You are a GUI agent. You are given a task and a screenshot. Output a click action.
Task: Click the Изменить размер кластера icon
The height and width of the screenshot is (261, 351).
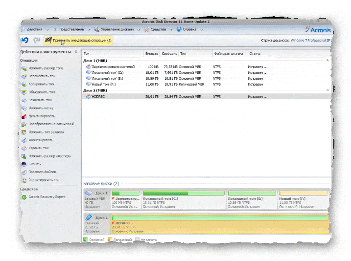click(x=24, y=156)
